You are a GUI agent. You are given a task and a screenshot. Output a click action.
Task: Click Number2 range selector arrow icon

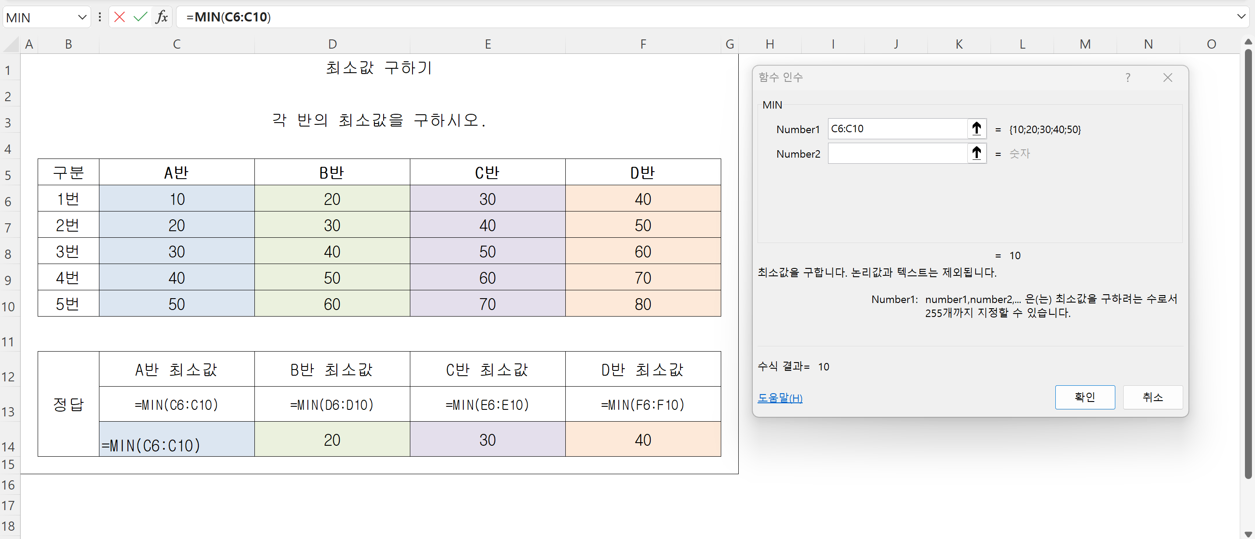click(976, 153)
